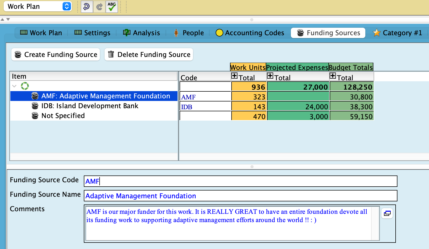This screenshot has height=249, width=429.
Task: Expand the Projected Expenses Total column
Action: point(270,76)
